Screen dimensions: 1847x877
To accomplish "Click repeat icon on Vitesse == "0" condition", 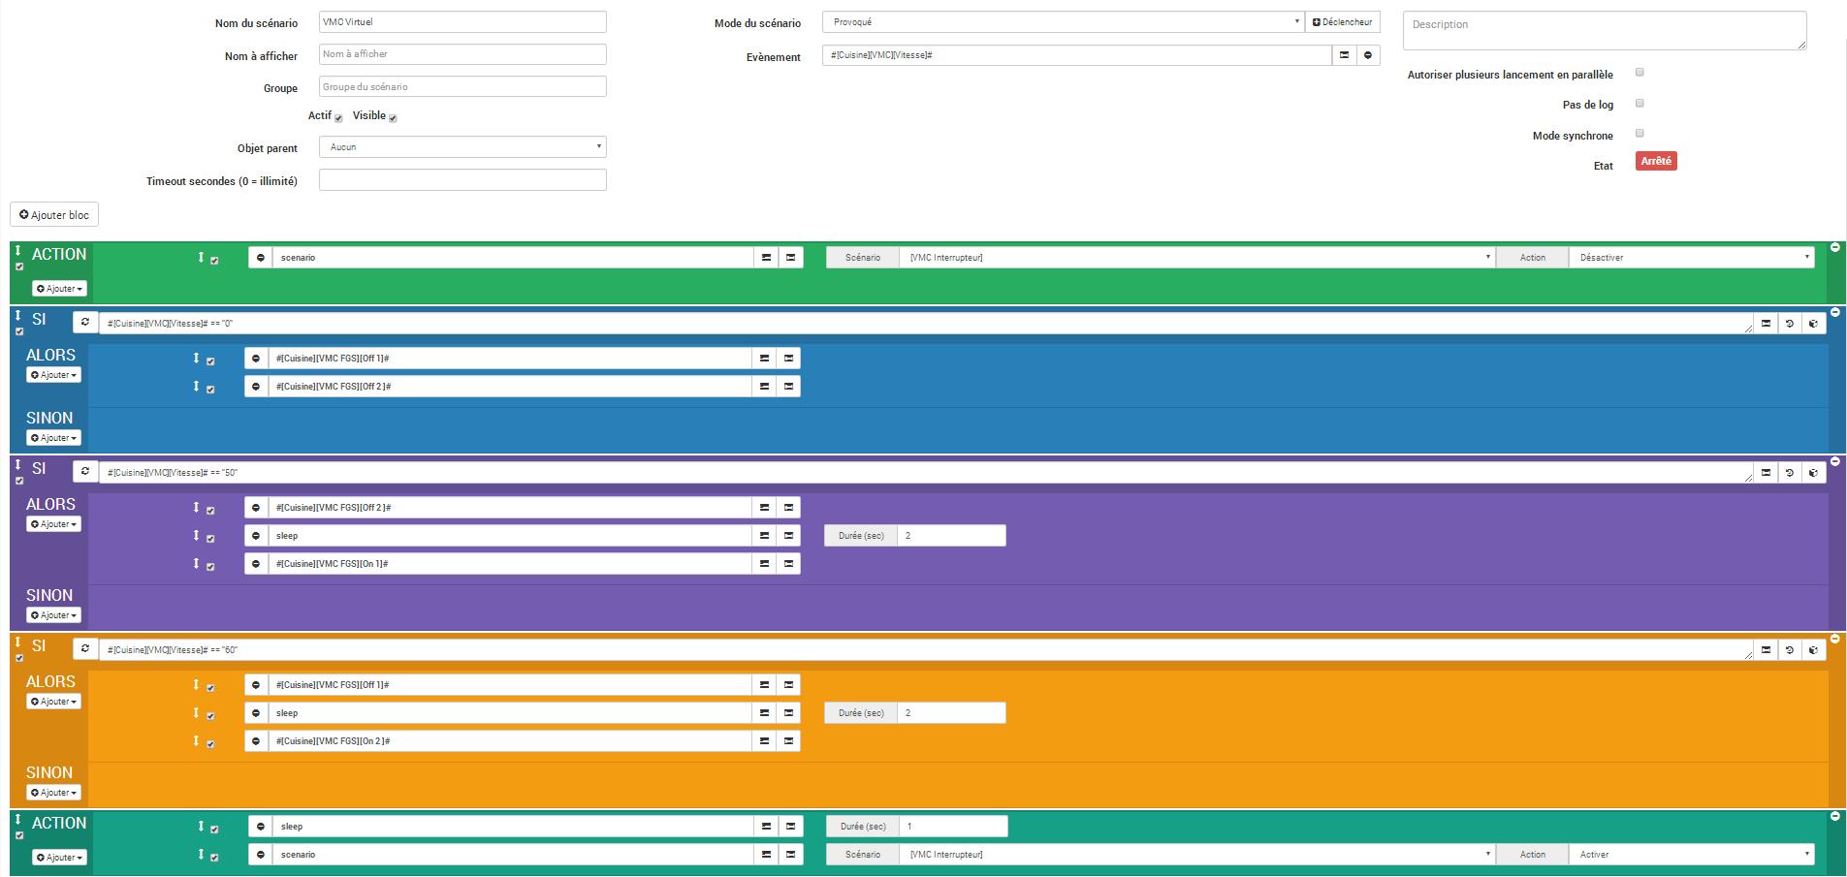I will (x=85, y=323).
